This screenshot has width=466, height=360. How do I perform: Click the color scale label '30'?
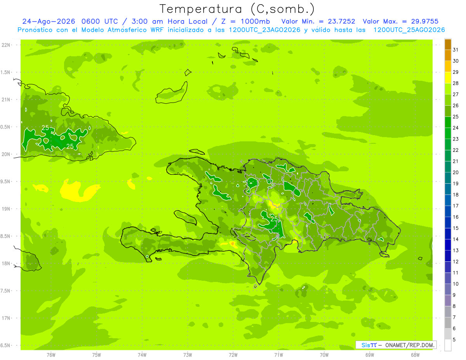pyautogui.click(x=456, y=61)
